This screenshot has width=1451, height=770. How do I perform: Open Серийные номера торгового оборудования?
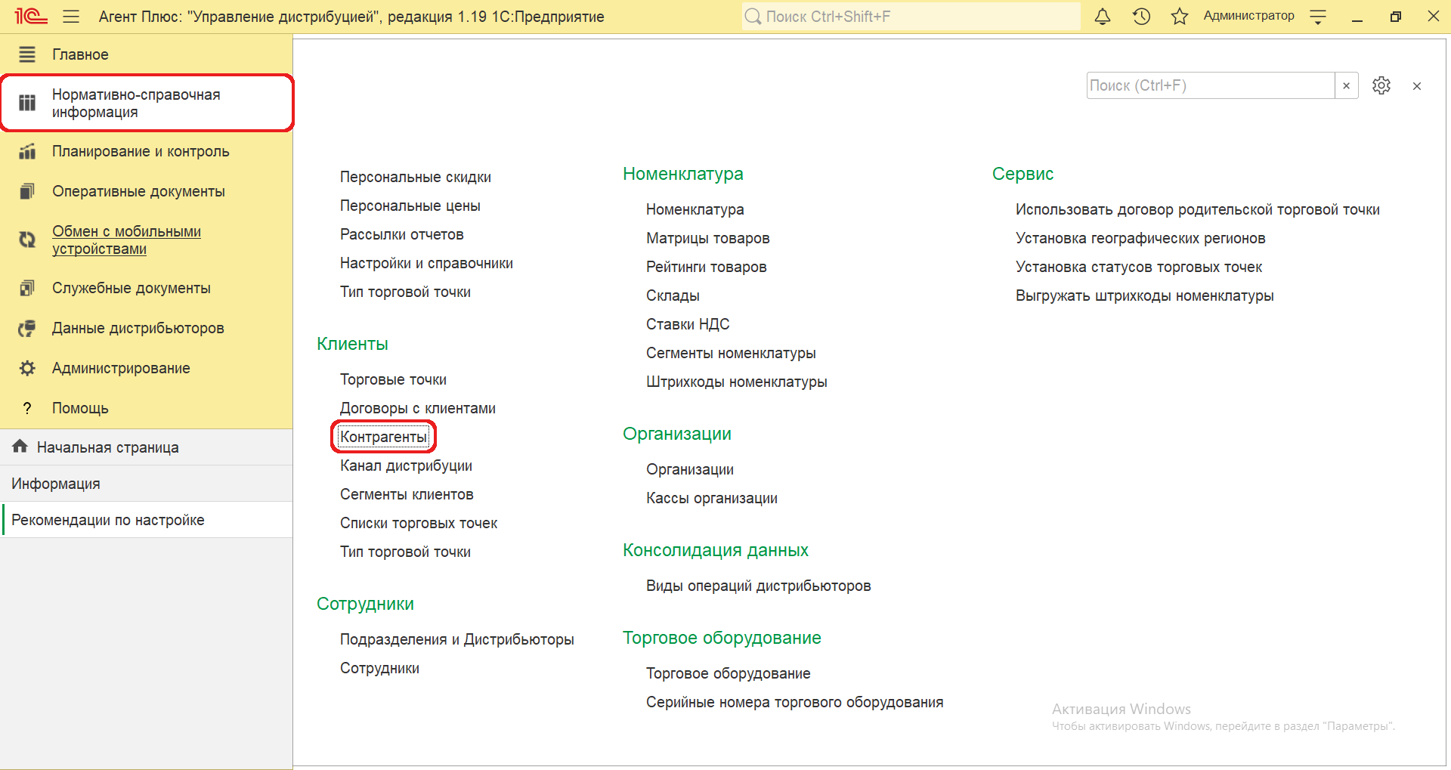[x=795, y=702]
